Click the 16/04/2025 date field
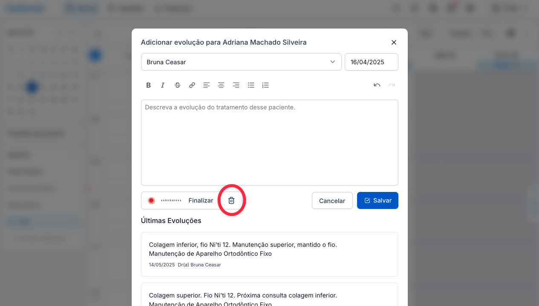This screenshot has height=306, width=539. tap(371, 62)
